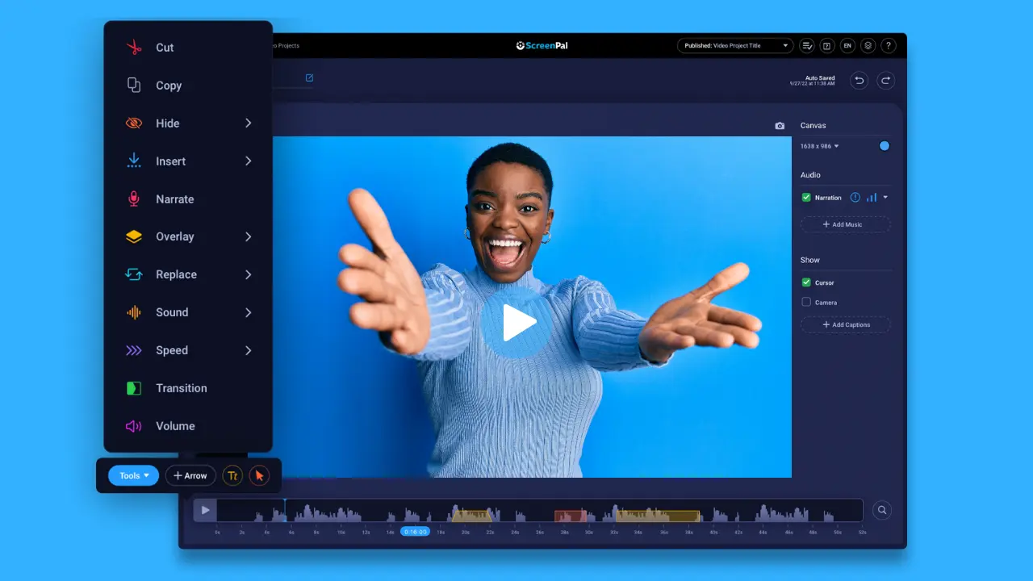Open the Published: Video Project Title dropdown
The height and width of the screenshot is (581, 1033).
(x=734, y=45)
